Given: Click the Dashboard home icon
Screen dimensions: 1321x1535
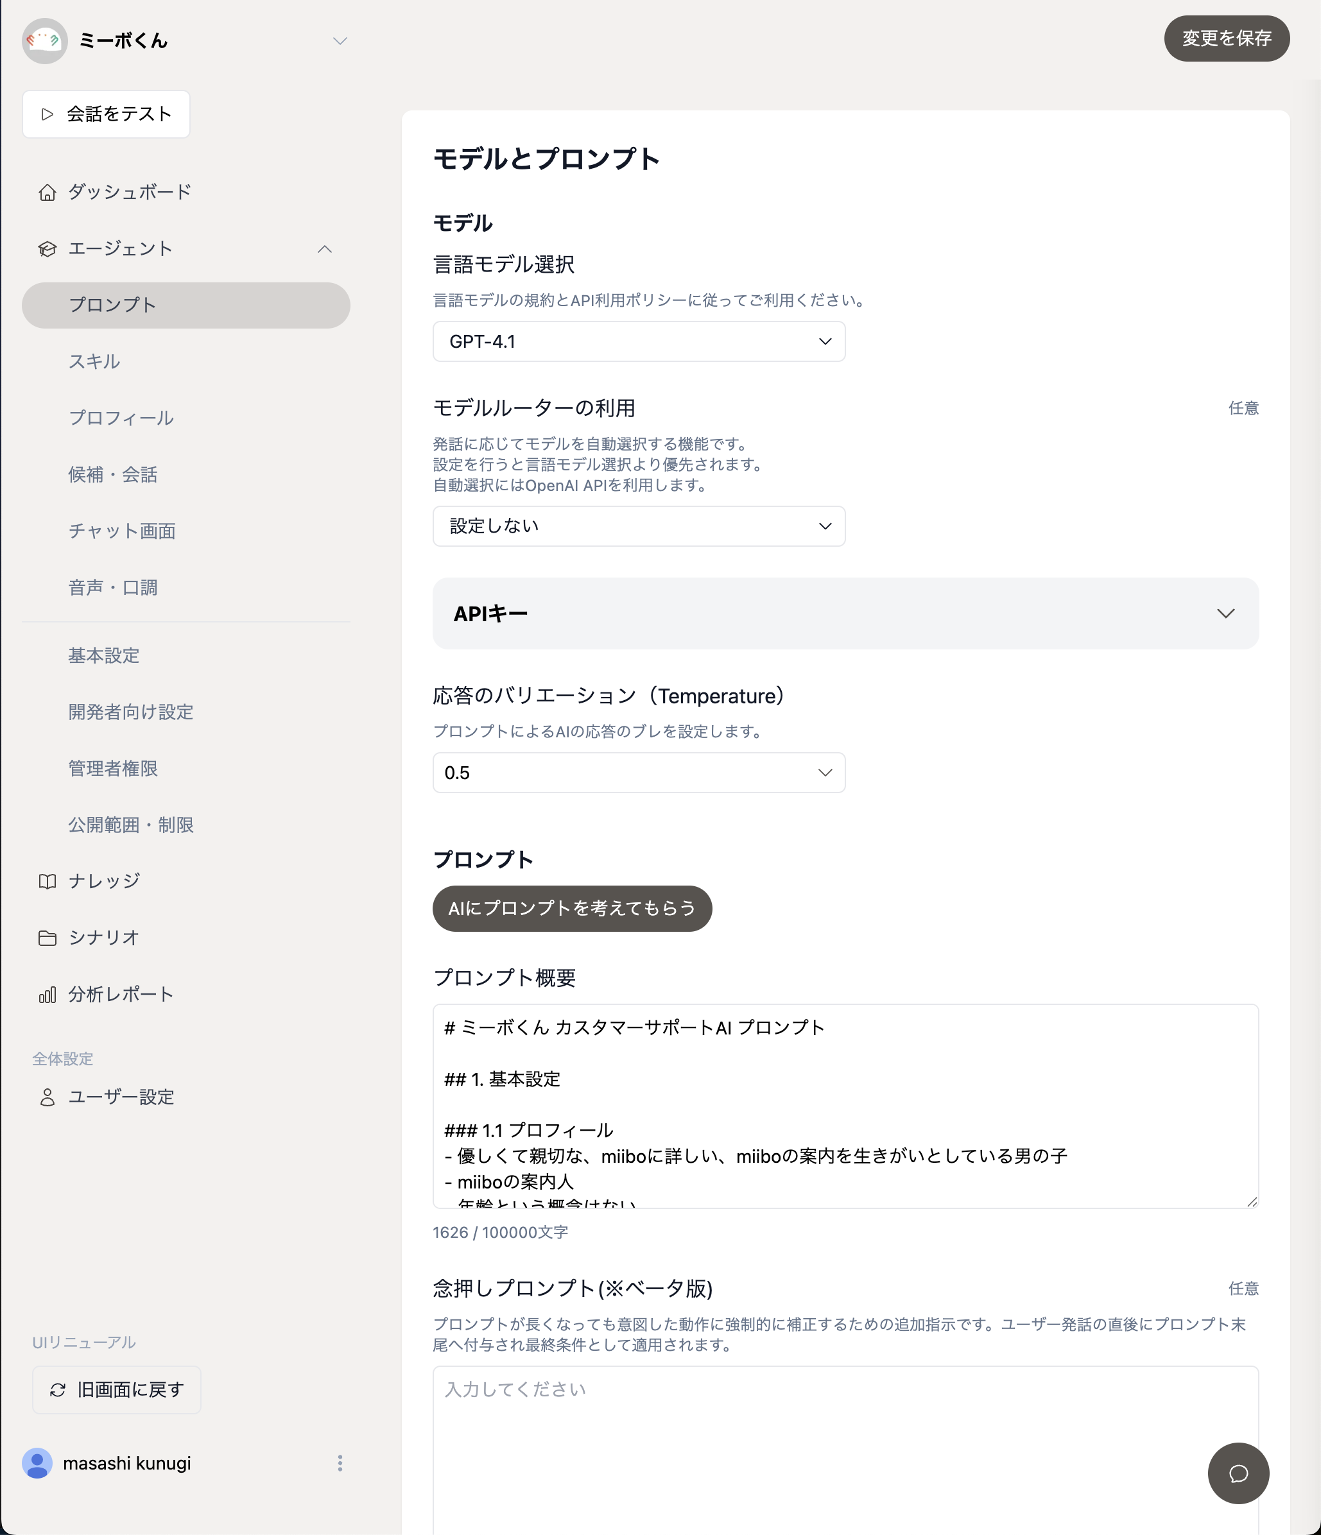Looking at the screenshot, I should click(x=47, y=193).
